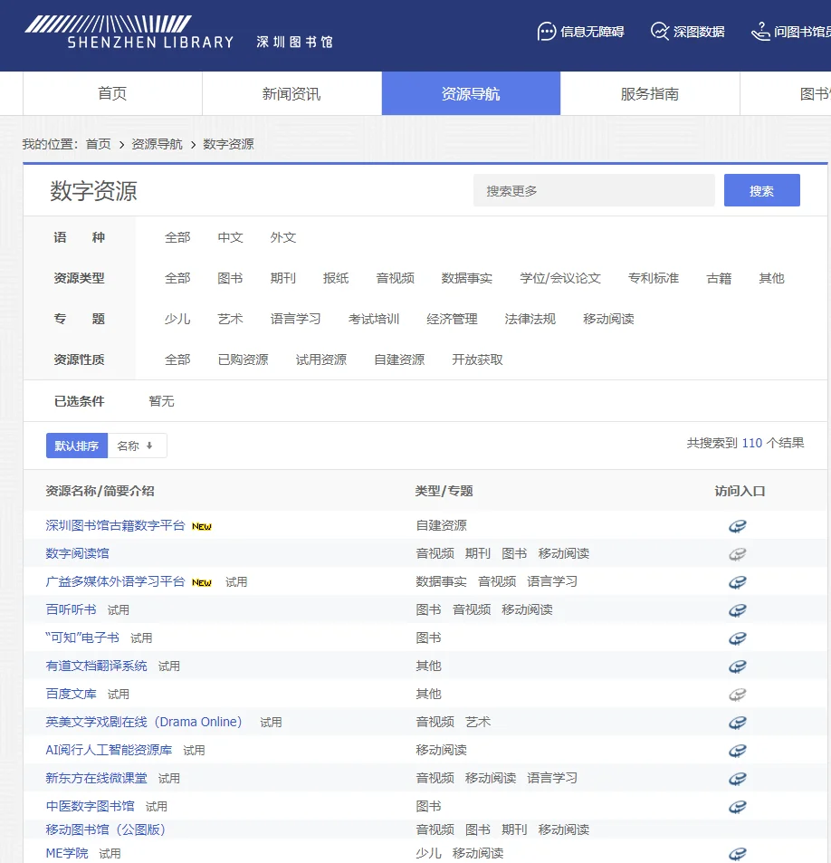Filter by 自建资源
The height and width of the screenshot is (863, 831).
pos(399,360)
